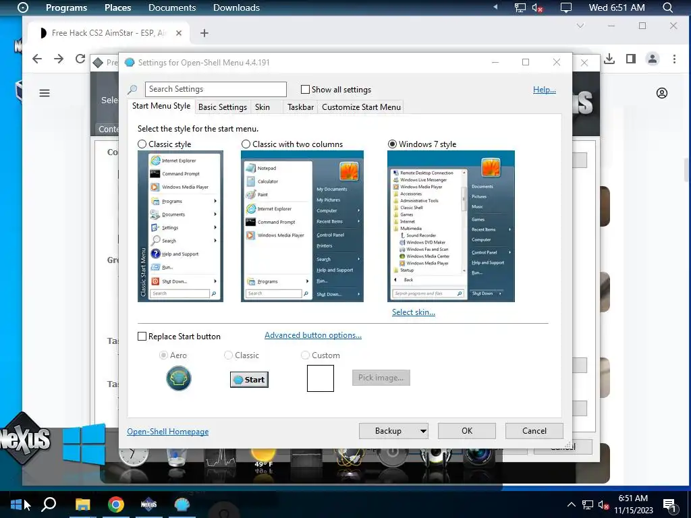
Task: Switch to Basic Settings tab
Action: tap(223, 107)
